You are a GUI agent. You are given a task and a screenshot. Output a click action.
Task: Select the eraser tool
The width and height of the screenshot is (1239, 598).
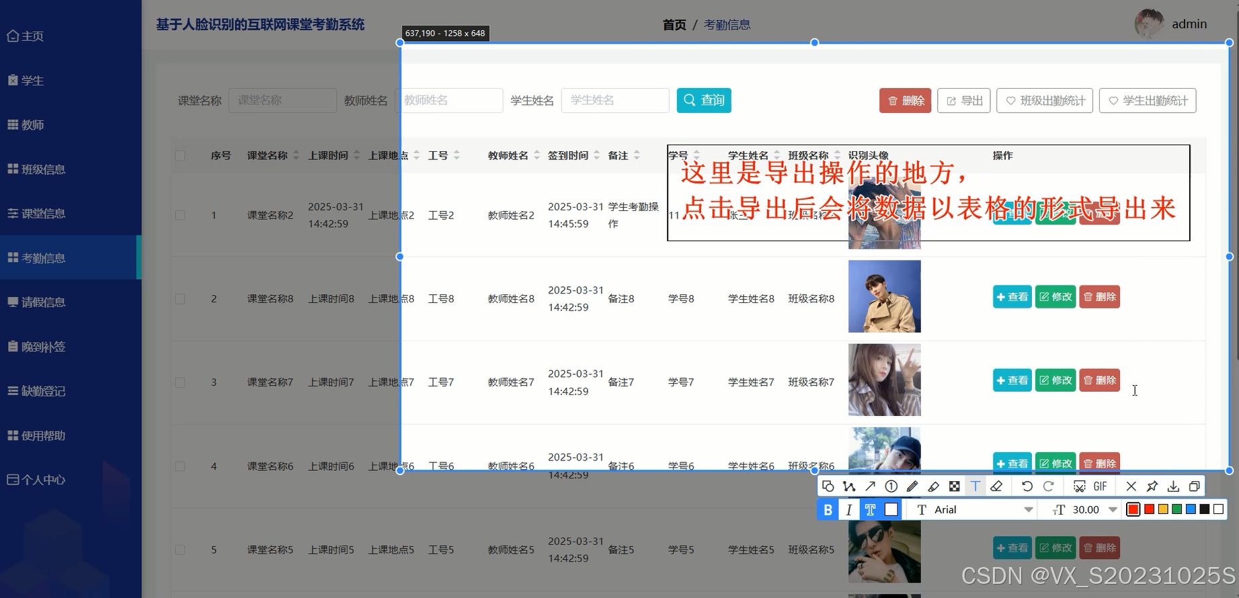click(996, 486)
